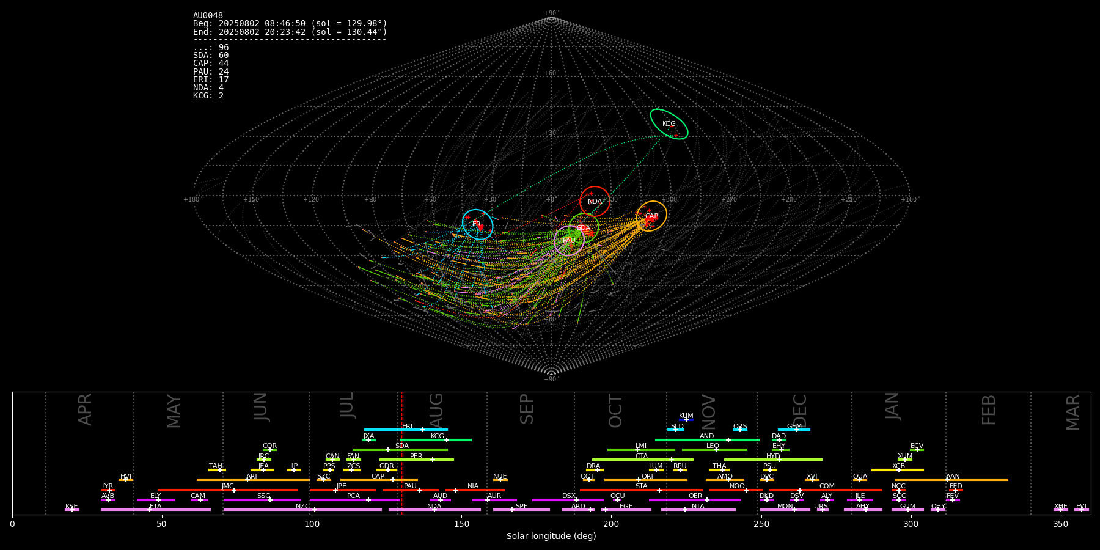
Task: Click the 'ERI: 17' count in legend
Action: [x=211, y=80]
